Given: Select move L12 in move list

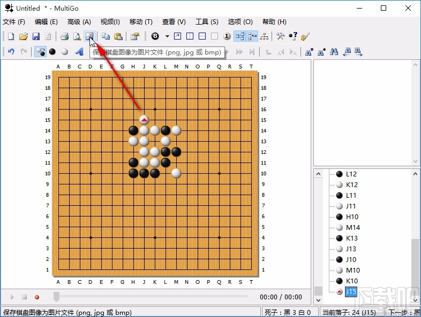Looking at the screenshot, I should (x=351, y=174).
